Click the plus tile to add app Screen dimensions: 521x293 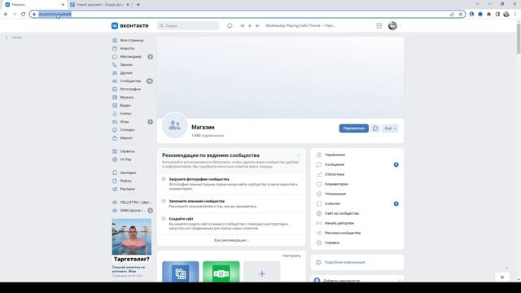pyautogui.click(x=262, y=272)
